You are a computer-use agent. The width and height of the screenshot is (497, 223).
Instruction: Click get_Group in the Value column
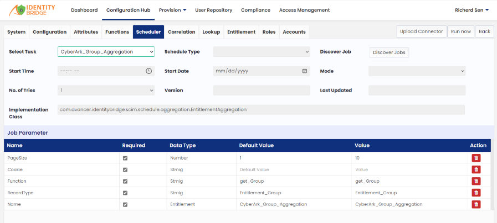point(367,181)
